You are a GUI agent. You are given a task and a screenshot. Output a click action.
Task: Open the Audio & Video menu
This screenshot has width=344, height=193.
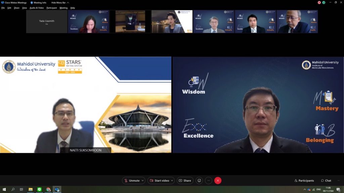(x=37, y=8)
